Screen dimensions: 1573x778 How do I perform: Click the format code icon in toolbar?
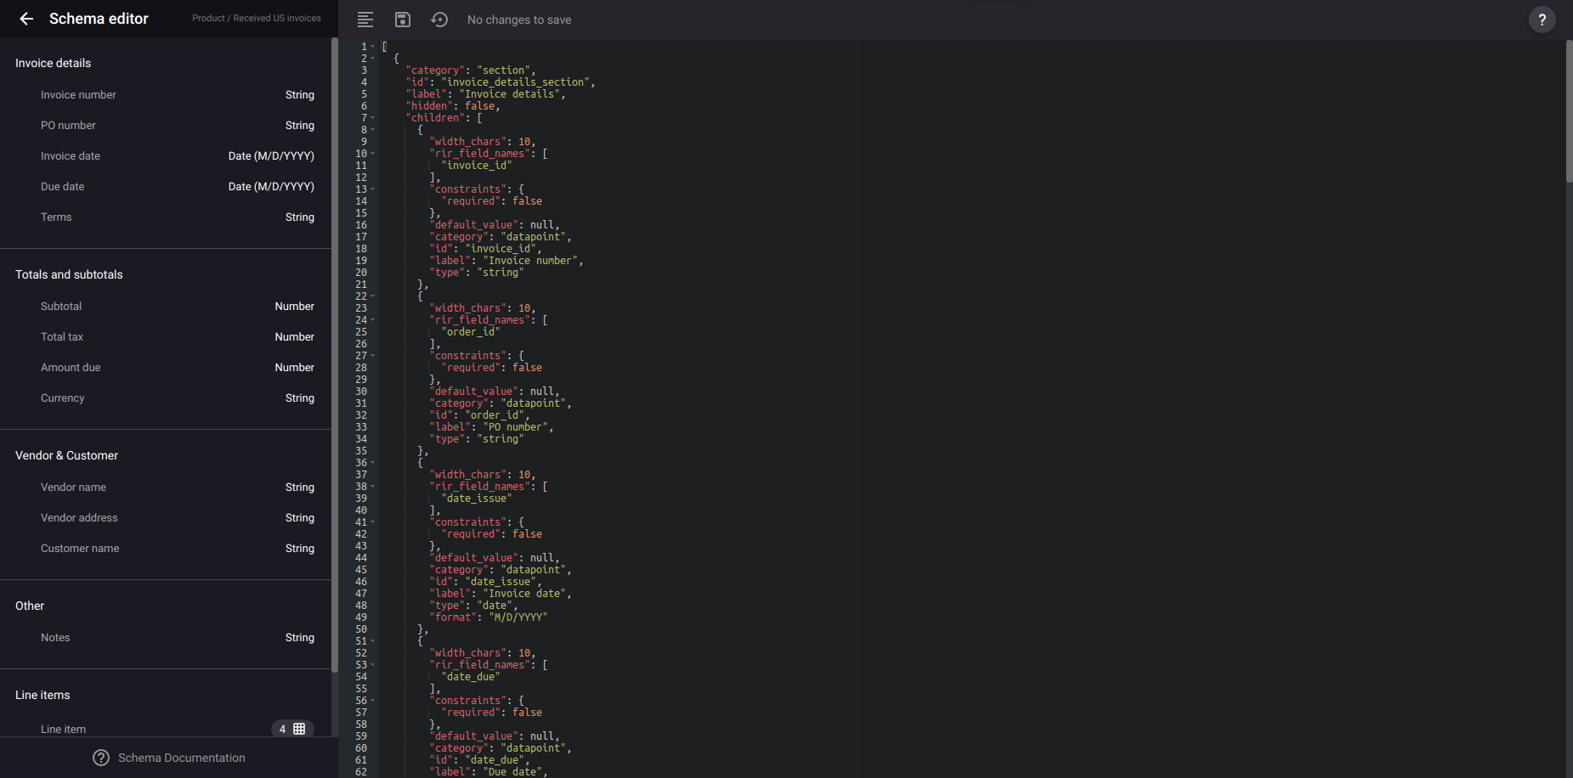point(365,20)
